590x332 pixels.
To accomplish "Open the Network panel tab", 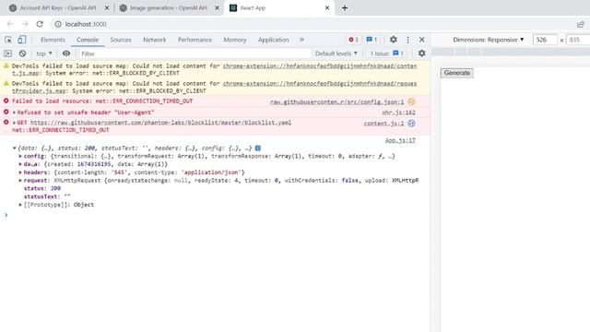I will [x=154, y=40].
